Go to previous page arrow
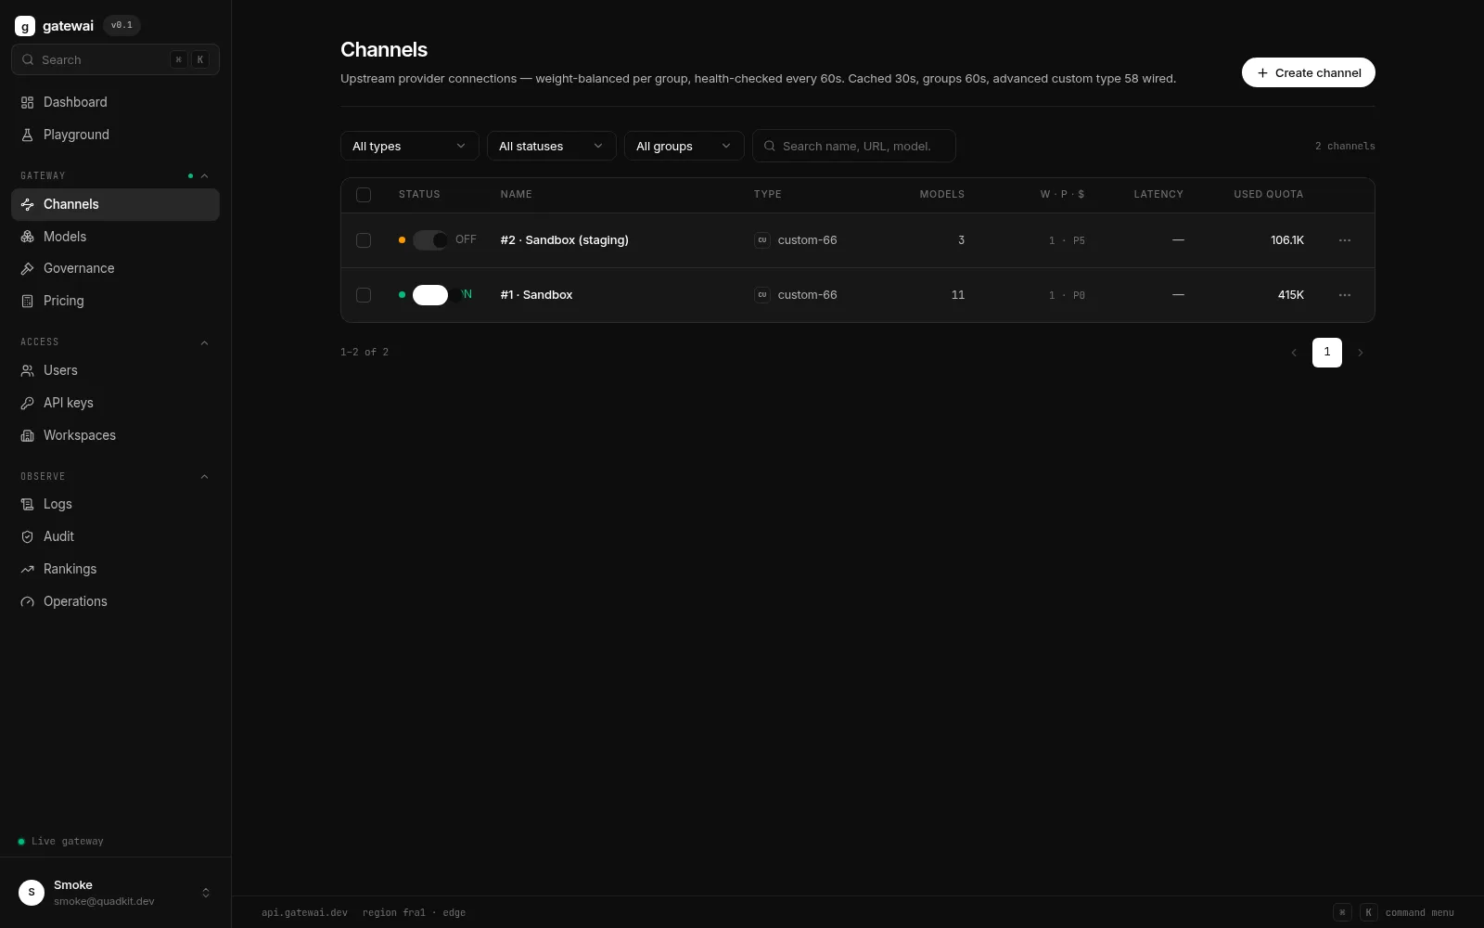Image resolution: width=1484 pixels, height=928 pixels. pyautogui.click(x=1294, y=353)
